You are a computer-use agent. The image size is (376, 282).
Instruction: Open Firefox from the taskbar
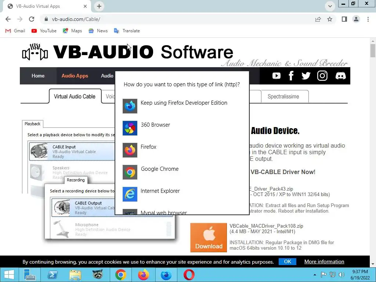pyautogui.click(x=144, y=275)
